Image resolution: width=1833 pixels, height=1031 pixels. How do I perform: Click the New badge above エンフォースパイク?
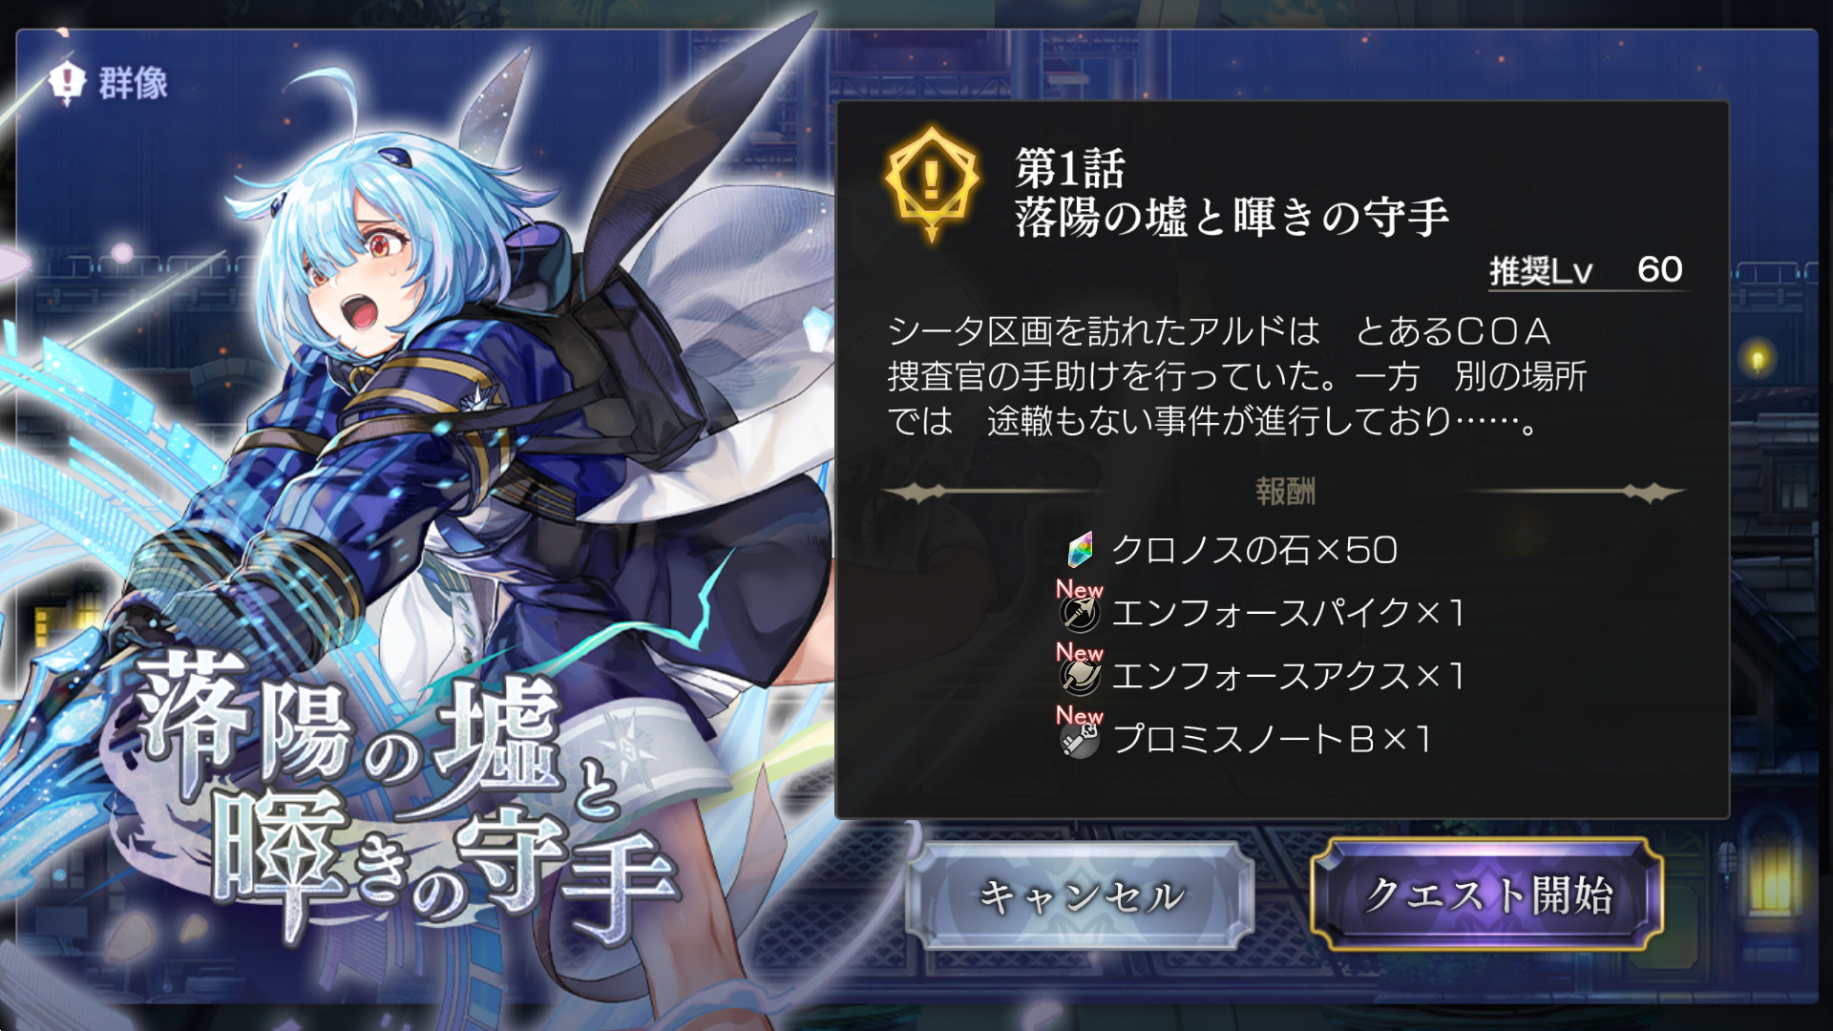click(1079, 589)
